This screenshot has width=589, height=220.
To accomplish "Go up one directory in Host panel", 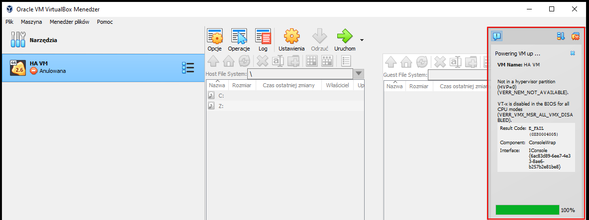I will [x=213, y=61].
